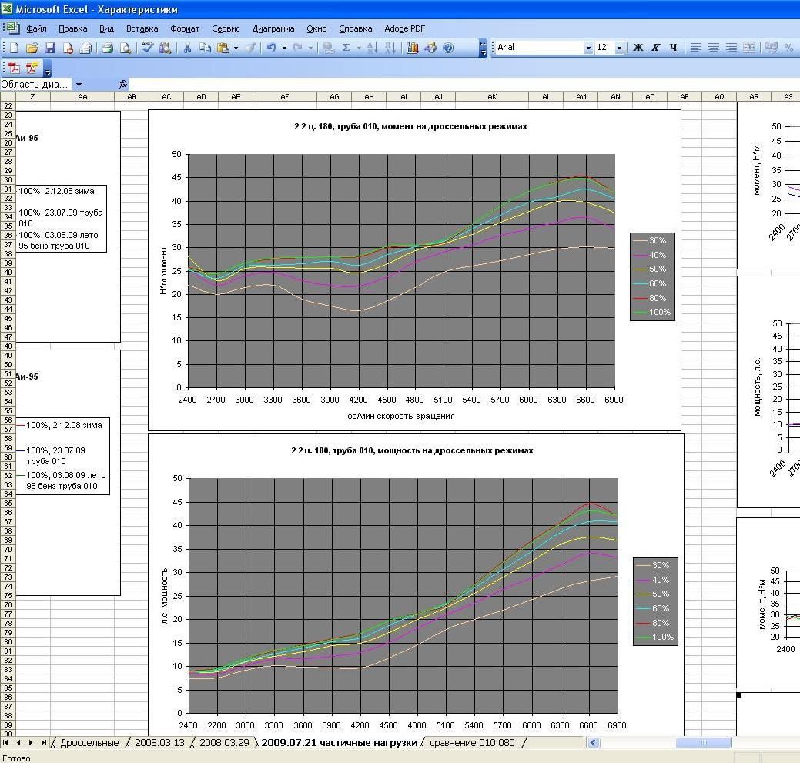This screenshot has width=800, height=763.
Task: Toggle Italic formatting (К)
Action: (x=655, y=48)
